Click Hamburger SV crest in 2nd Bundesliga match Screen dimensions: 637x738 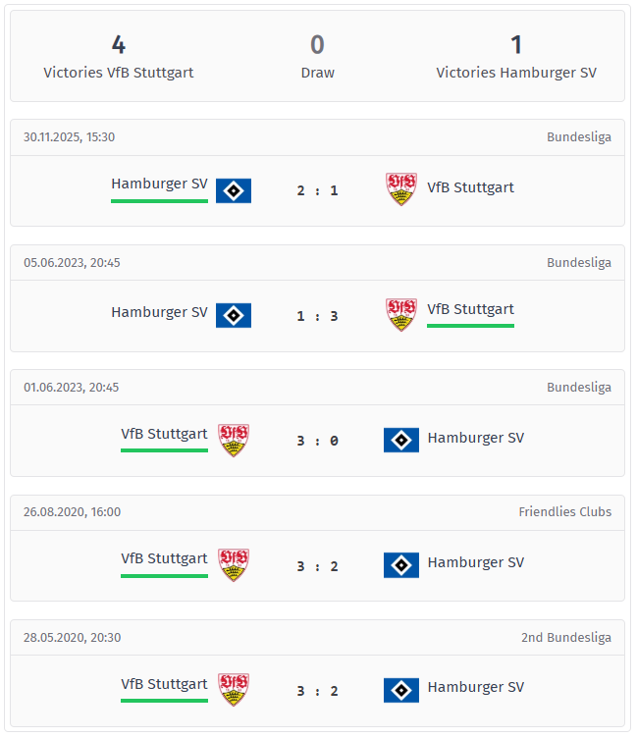click(x=401, y=690)
